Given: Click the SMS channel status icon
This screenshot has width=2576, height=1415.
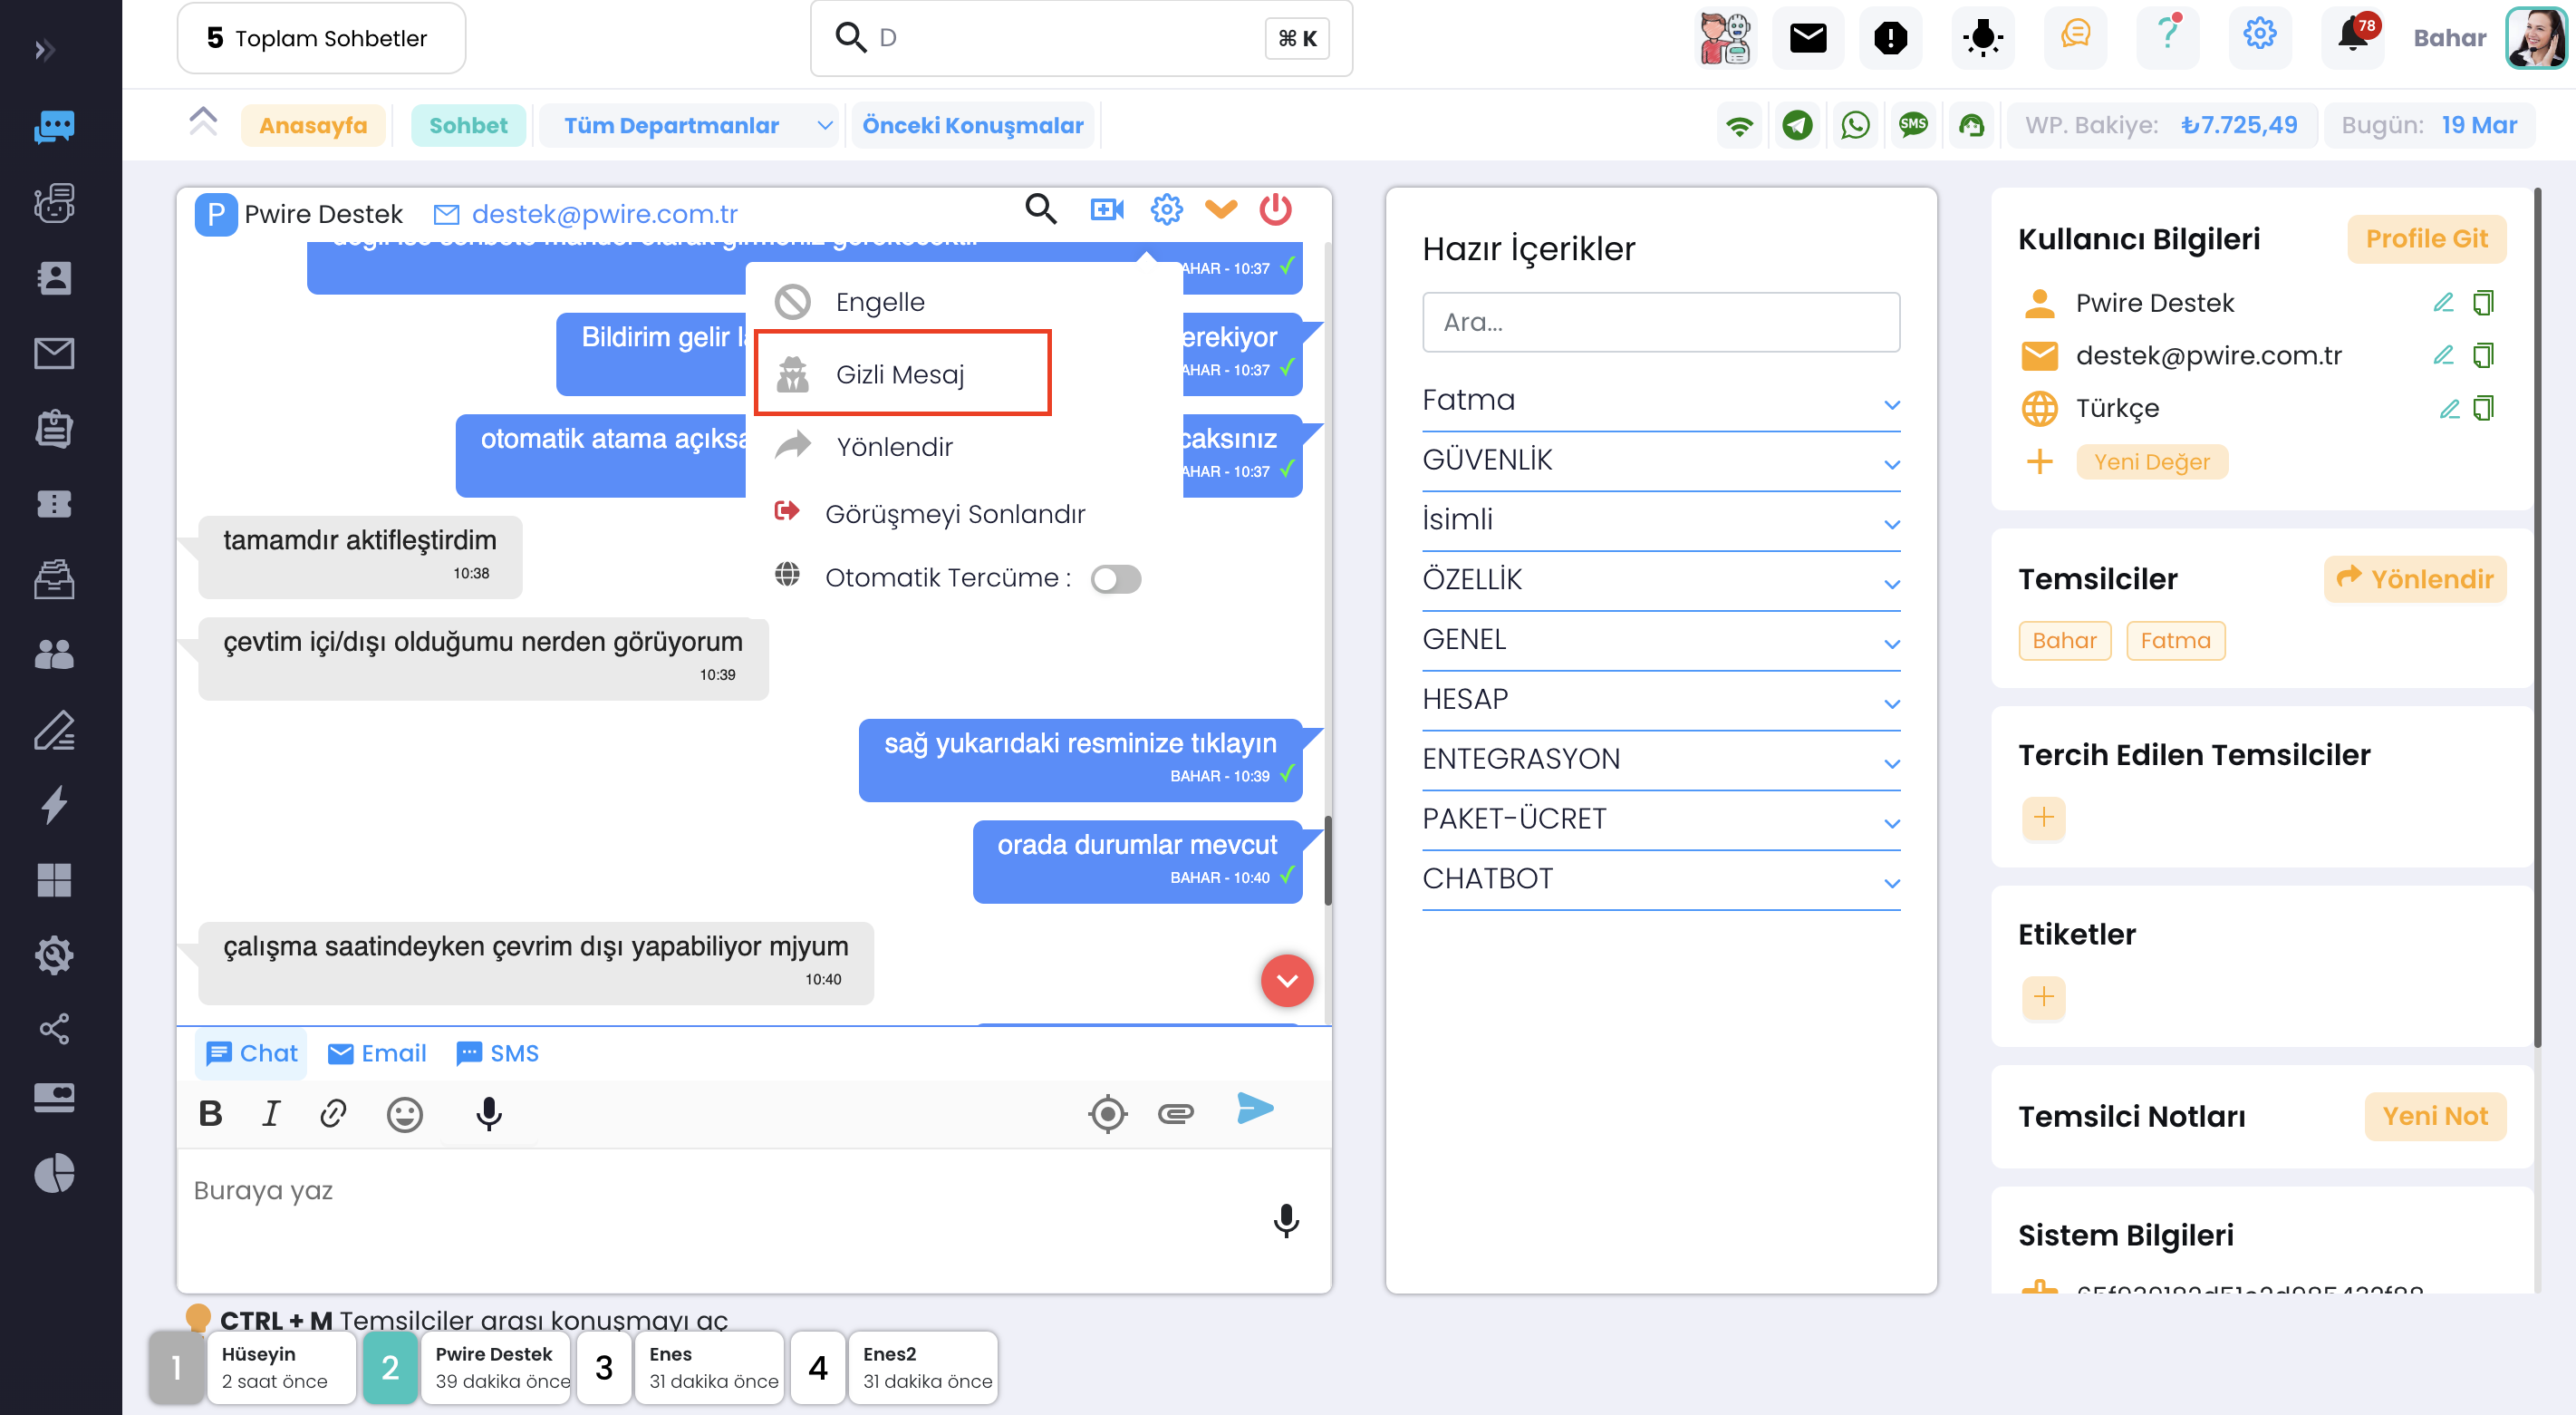Looking at the screenshot, I should 1913,125.
